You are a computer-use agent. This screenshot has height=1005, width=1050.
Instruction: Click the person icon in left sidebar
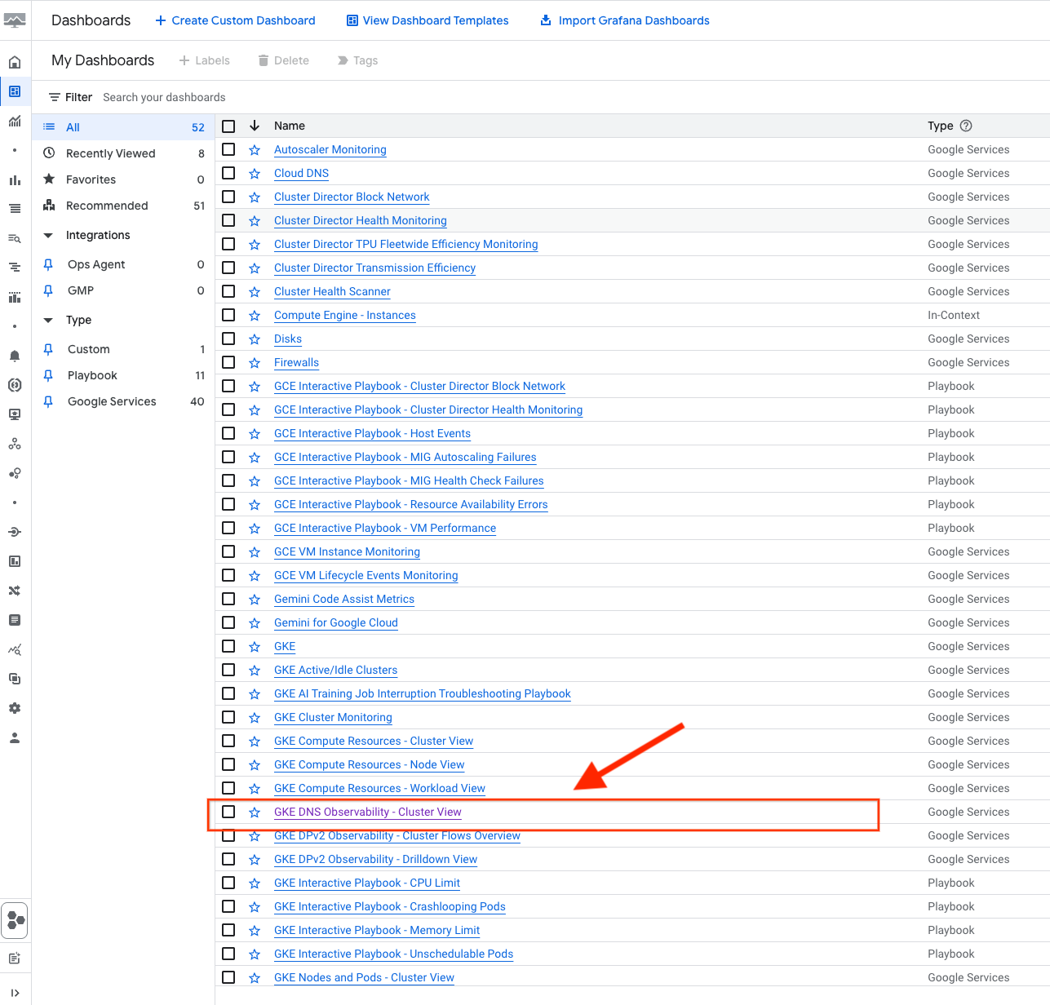(x=15, y=737)
